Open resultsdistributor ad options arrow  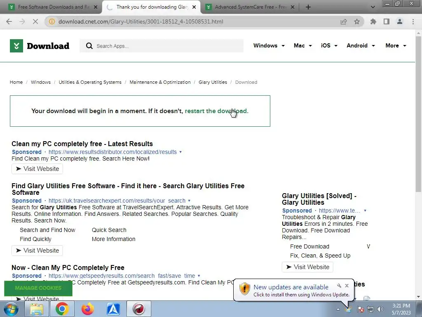point(181,152)
